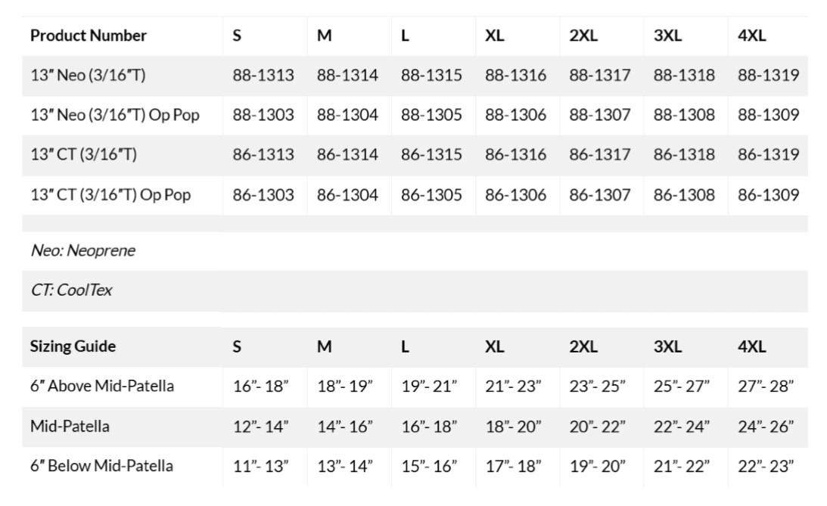
Task: Click the 13″ CT (3/16″T) row label
Action: 83,154
